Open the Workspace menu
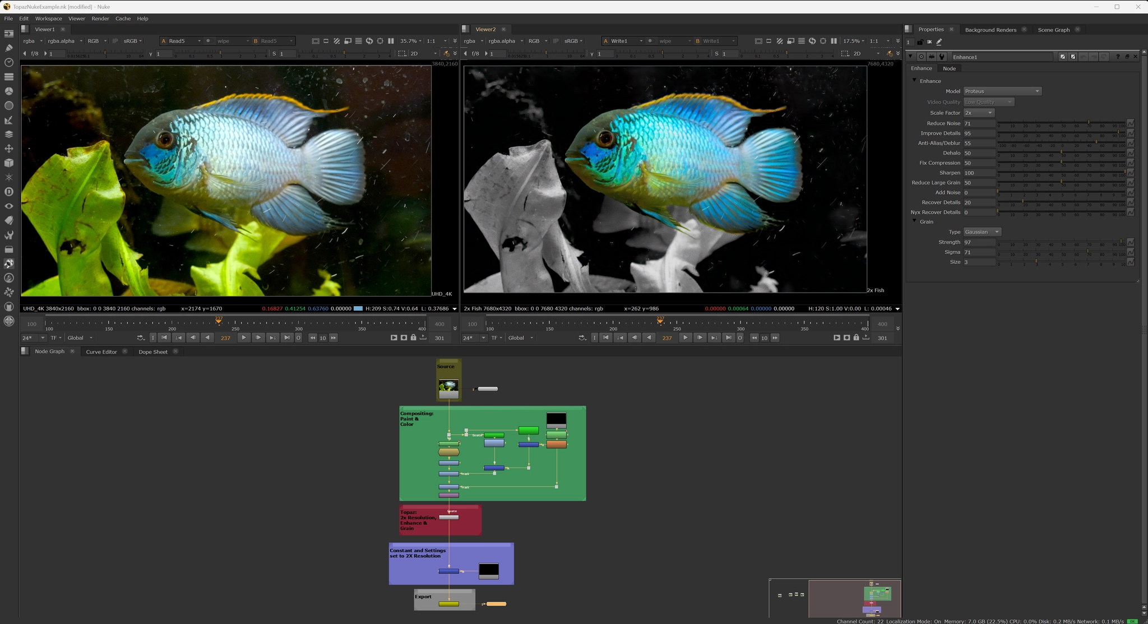This screenshot has width=1148, height=624. (x=48, y=19)
